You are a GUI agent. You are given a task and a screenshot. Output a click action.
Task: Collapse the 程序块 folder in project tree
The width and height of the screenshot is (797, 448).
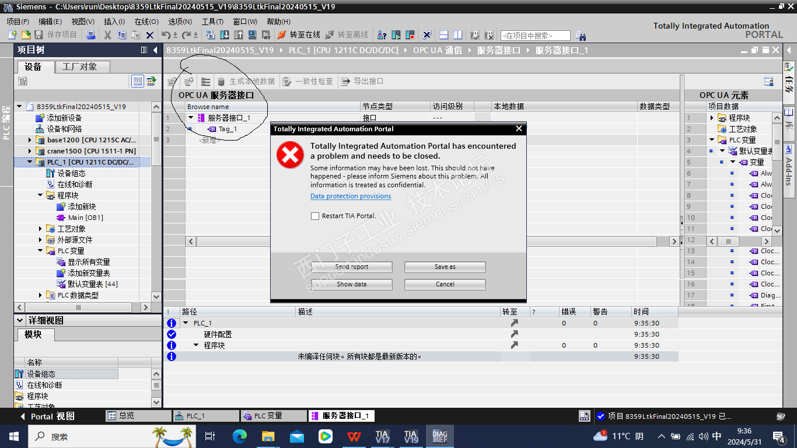pos(40,195)
